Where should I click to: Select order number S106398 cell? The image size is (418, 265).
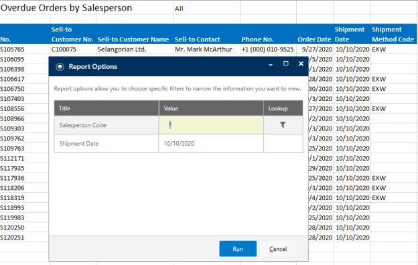point(24,69)
